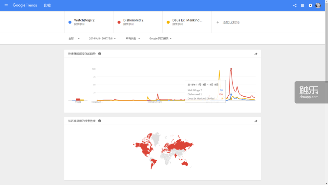Share the interest over time chart
This screenshot has height=185, width=328.
pos(256,54)
